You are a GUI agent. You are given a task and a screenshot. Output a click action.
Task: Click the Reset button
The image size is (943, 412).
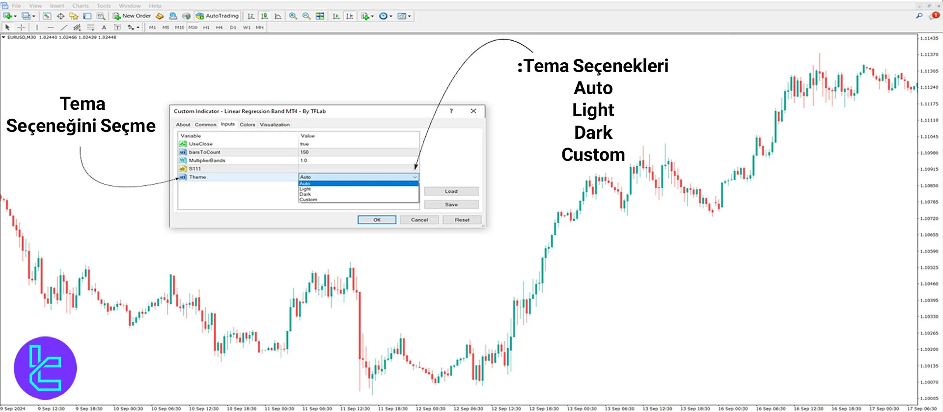[462, 220]
